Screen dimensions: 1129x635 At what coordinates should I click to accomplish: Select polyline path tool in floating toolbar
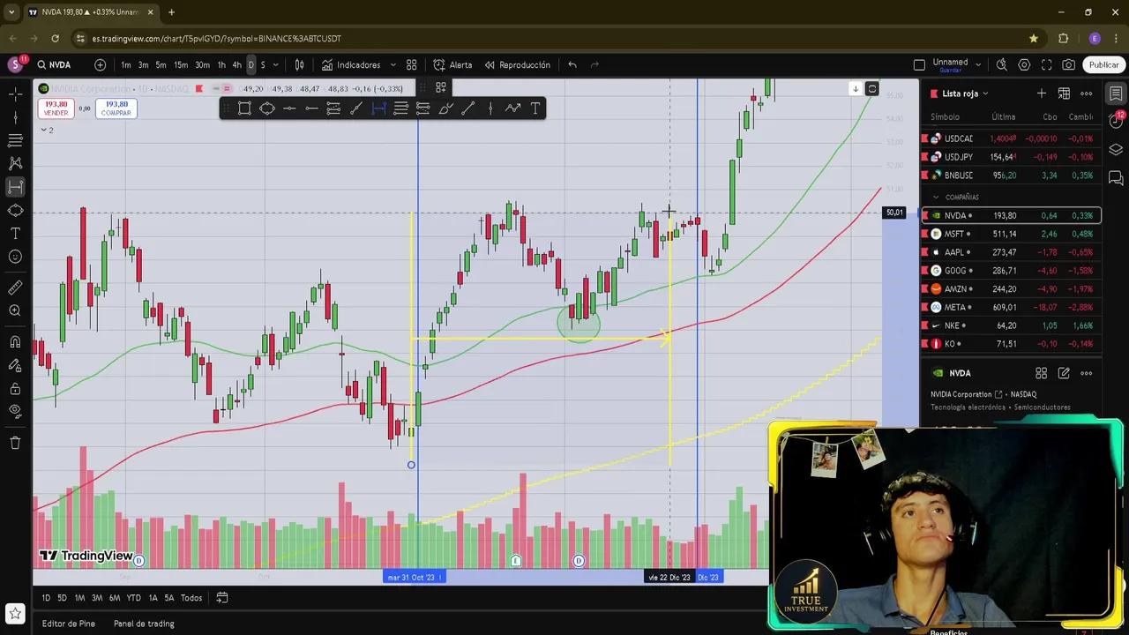coord(513,108)
